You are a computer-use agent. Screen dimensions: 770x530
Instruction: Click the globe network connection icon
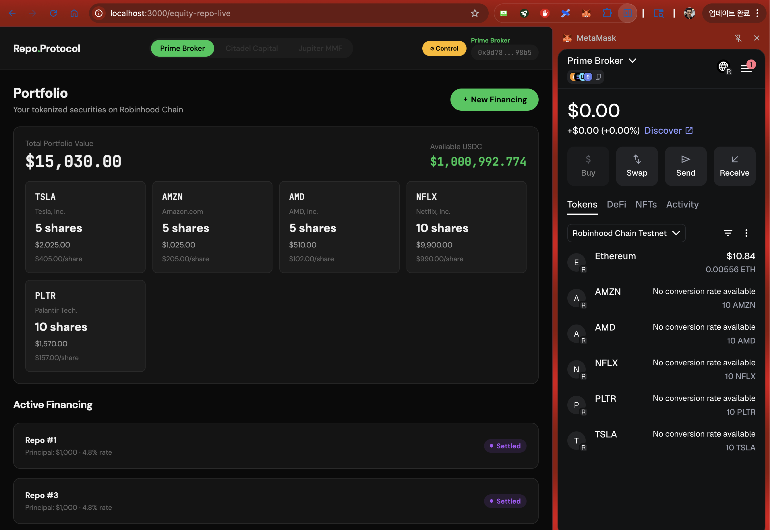(x=723, y=66)
